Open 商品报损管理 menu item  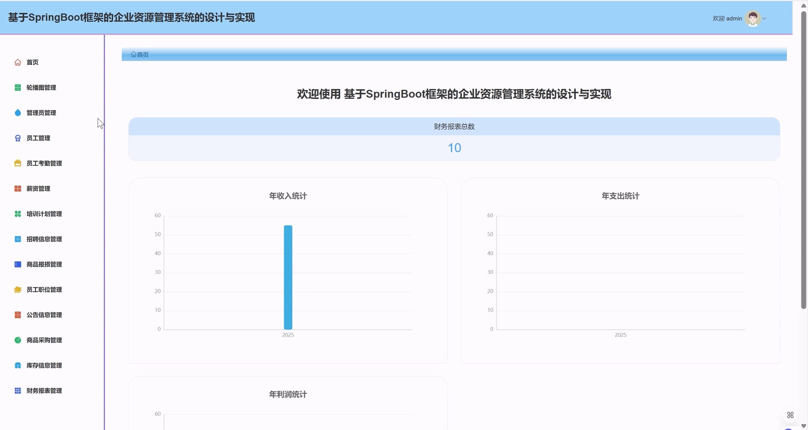(44, 264)
